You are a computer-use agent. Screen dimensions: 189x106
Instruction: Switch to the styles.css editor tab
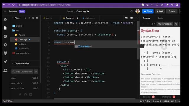pyautogui.click(x=90, y=18)
